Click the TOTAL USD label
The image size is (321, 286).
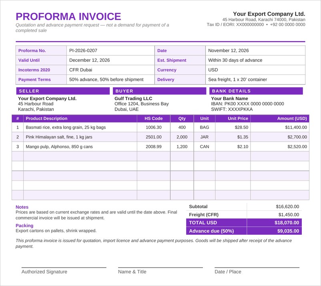pyautogui.click(x=203, y=223)
